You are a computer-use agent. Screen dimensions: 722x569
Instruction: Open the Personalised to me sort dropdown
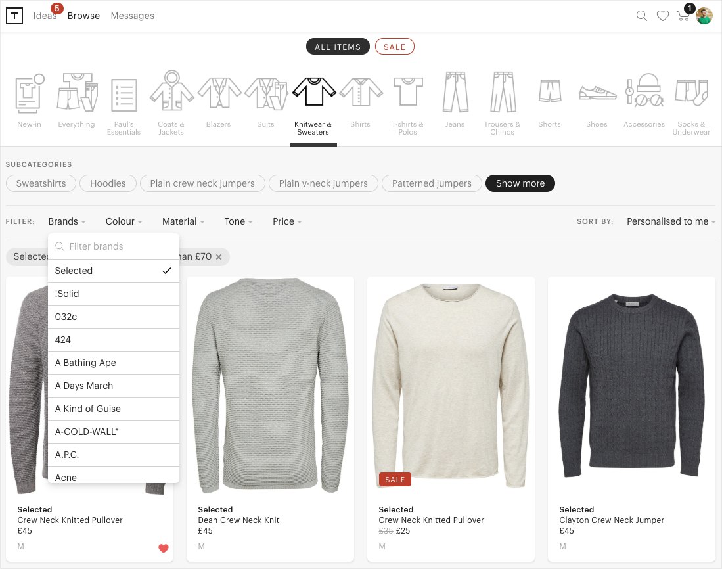point(671,221)
